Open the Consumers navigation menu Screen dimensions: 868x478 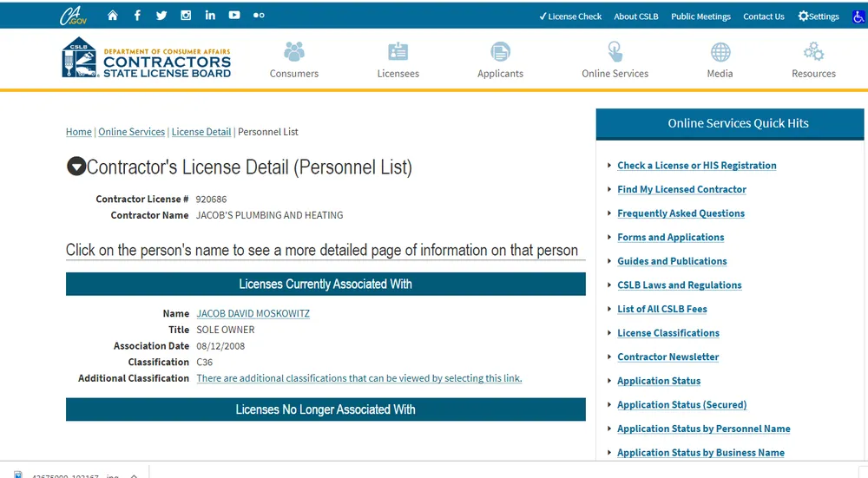click(294, 60)
